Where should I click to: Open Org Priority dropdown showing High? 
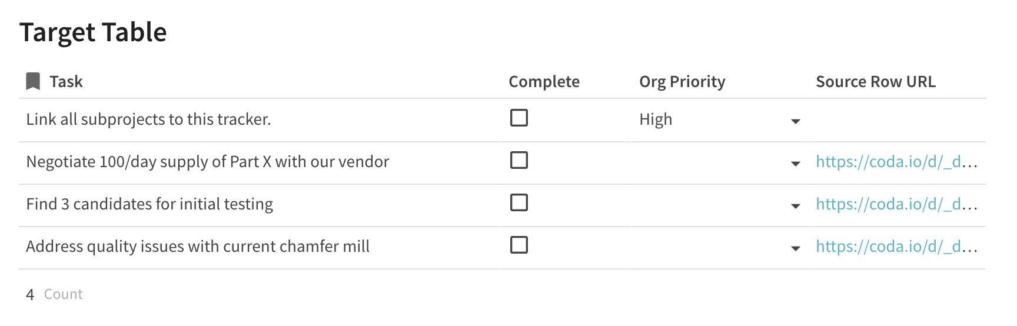pyautogui.click(x=795, y=121)
